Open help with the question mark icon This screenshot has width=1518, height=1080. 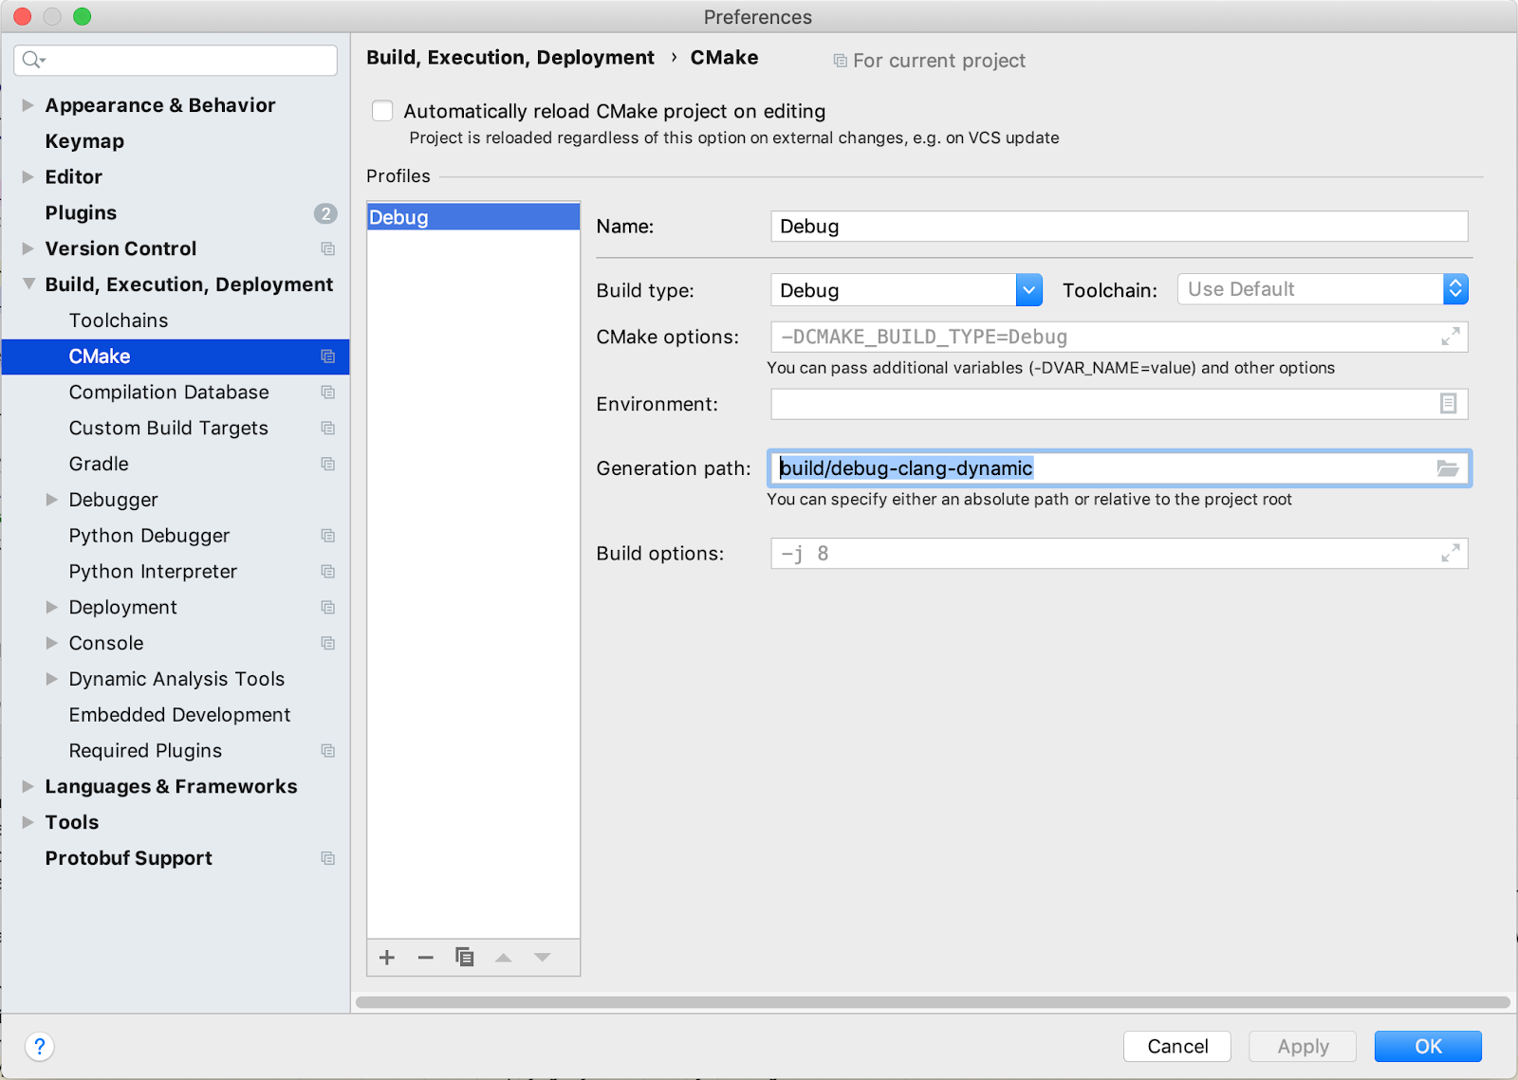coord(40,1047)
